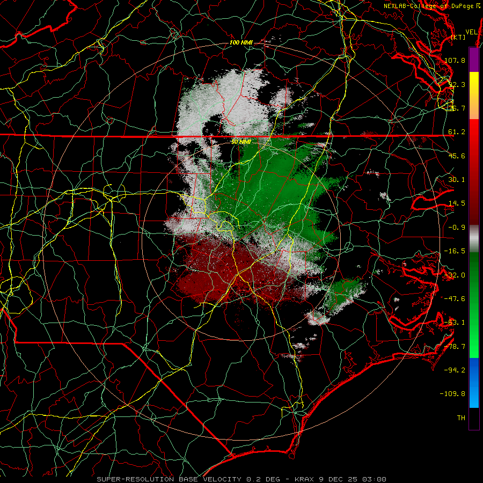Pick the black TH segment of the color bar

474,418
